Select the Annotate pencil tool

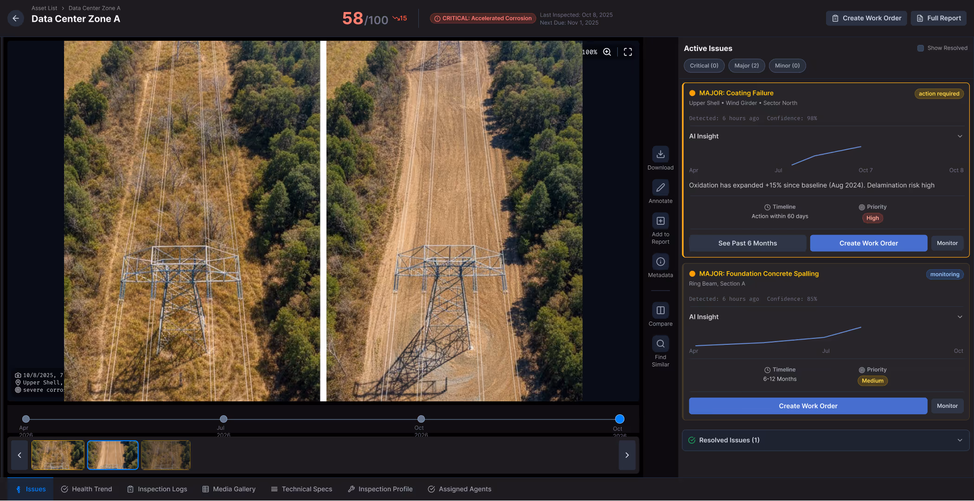[x=660, y=188]
